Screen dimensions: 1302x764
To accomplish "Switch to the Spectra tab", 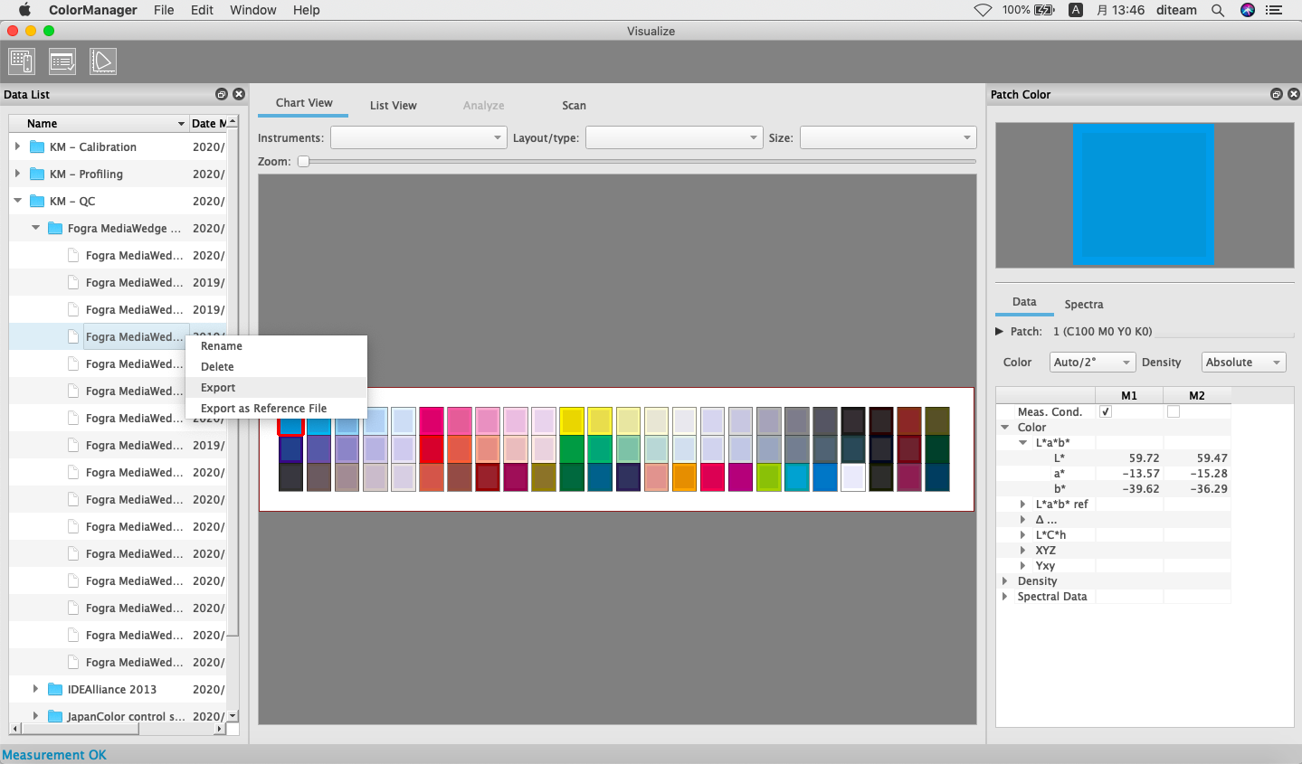I will pyautogui.click(x=1083, y=304).
